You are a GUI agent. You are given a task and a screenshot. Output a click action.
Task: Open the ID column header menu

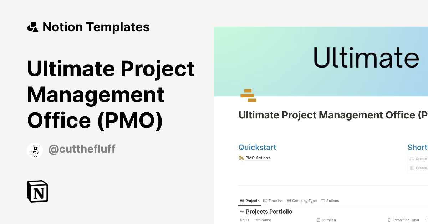click(246, 220)
